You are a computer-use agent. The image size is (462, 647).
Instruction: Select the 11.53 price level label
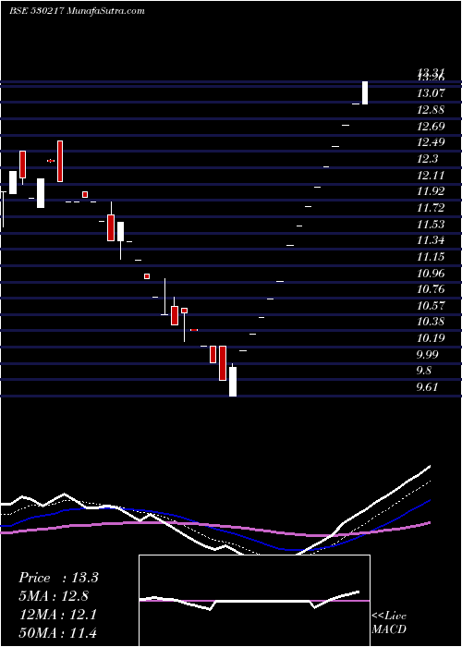click(x=431, y=225)
